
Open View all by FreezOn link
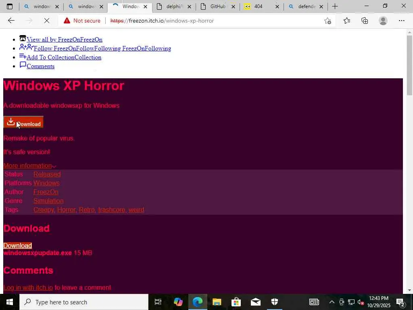(x=65, y=40)
